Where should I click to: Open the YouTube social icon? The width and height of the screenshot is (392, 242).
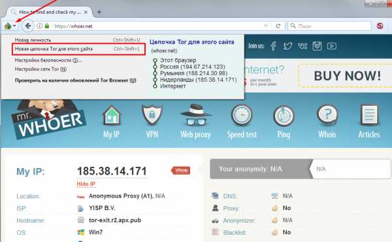click(x=332, y=46)
